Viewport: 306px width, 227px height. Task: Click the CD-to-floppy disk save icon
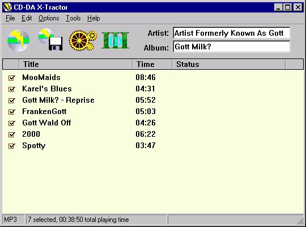point(50,40)
